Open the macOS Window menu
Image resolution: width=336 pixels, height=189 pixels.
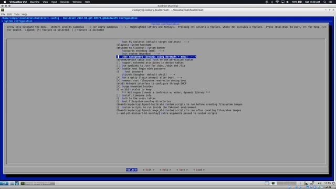point(77,2)
